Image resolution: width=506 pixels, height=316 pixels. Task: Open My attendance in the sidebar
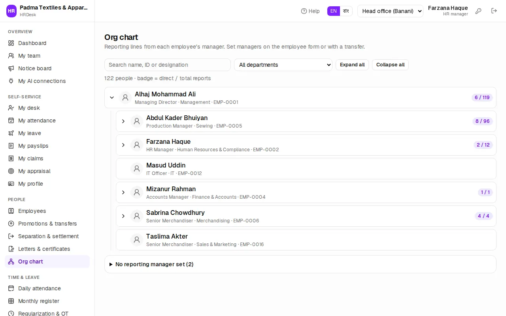point(47,120)
